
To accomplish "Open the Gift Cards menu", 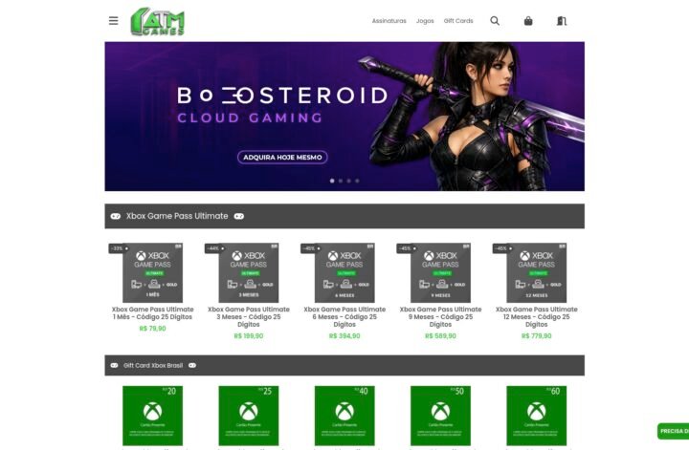I will coord(458,21).
